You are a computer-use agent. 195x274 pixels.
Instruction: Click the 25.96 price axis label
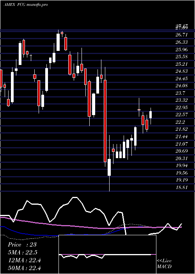(181, 50)
